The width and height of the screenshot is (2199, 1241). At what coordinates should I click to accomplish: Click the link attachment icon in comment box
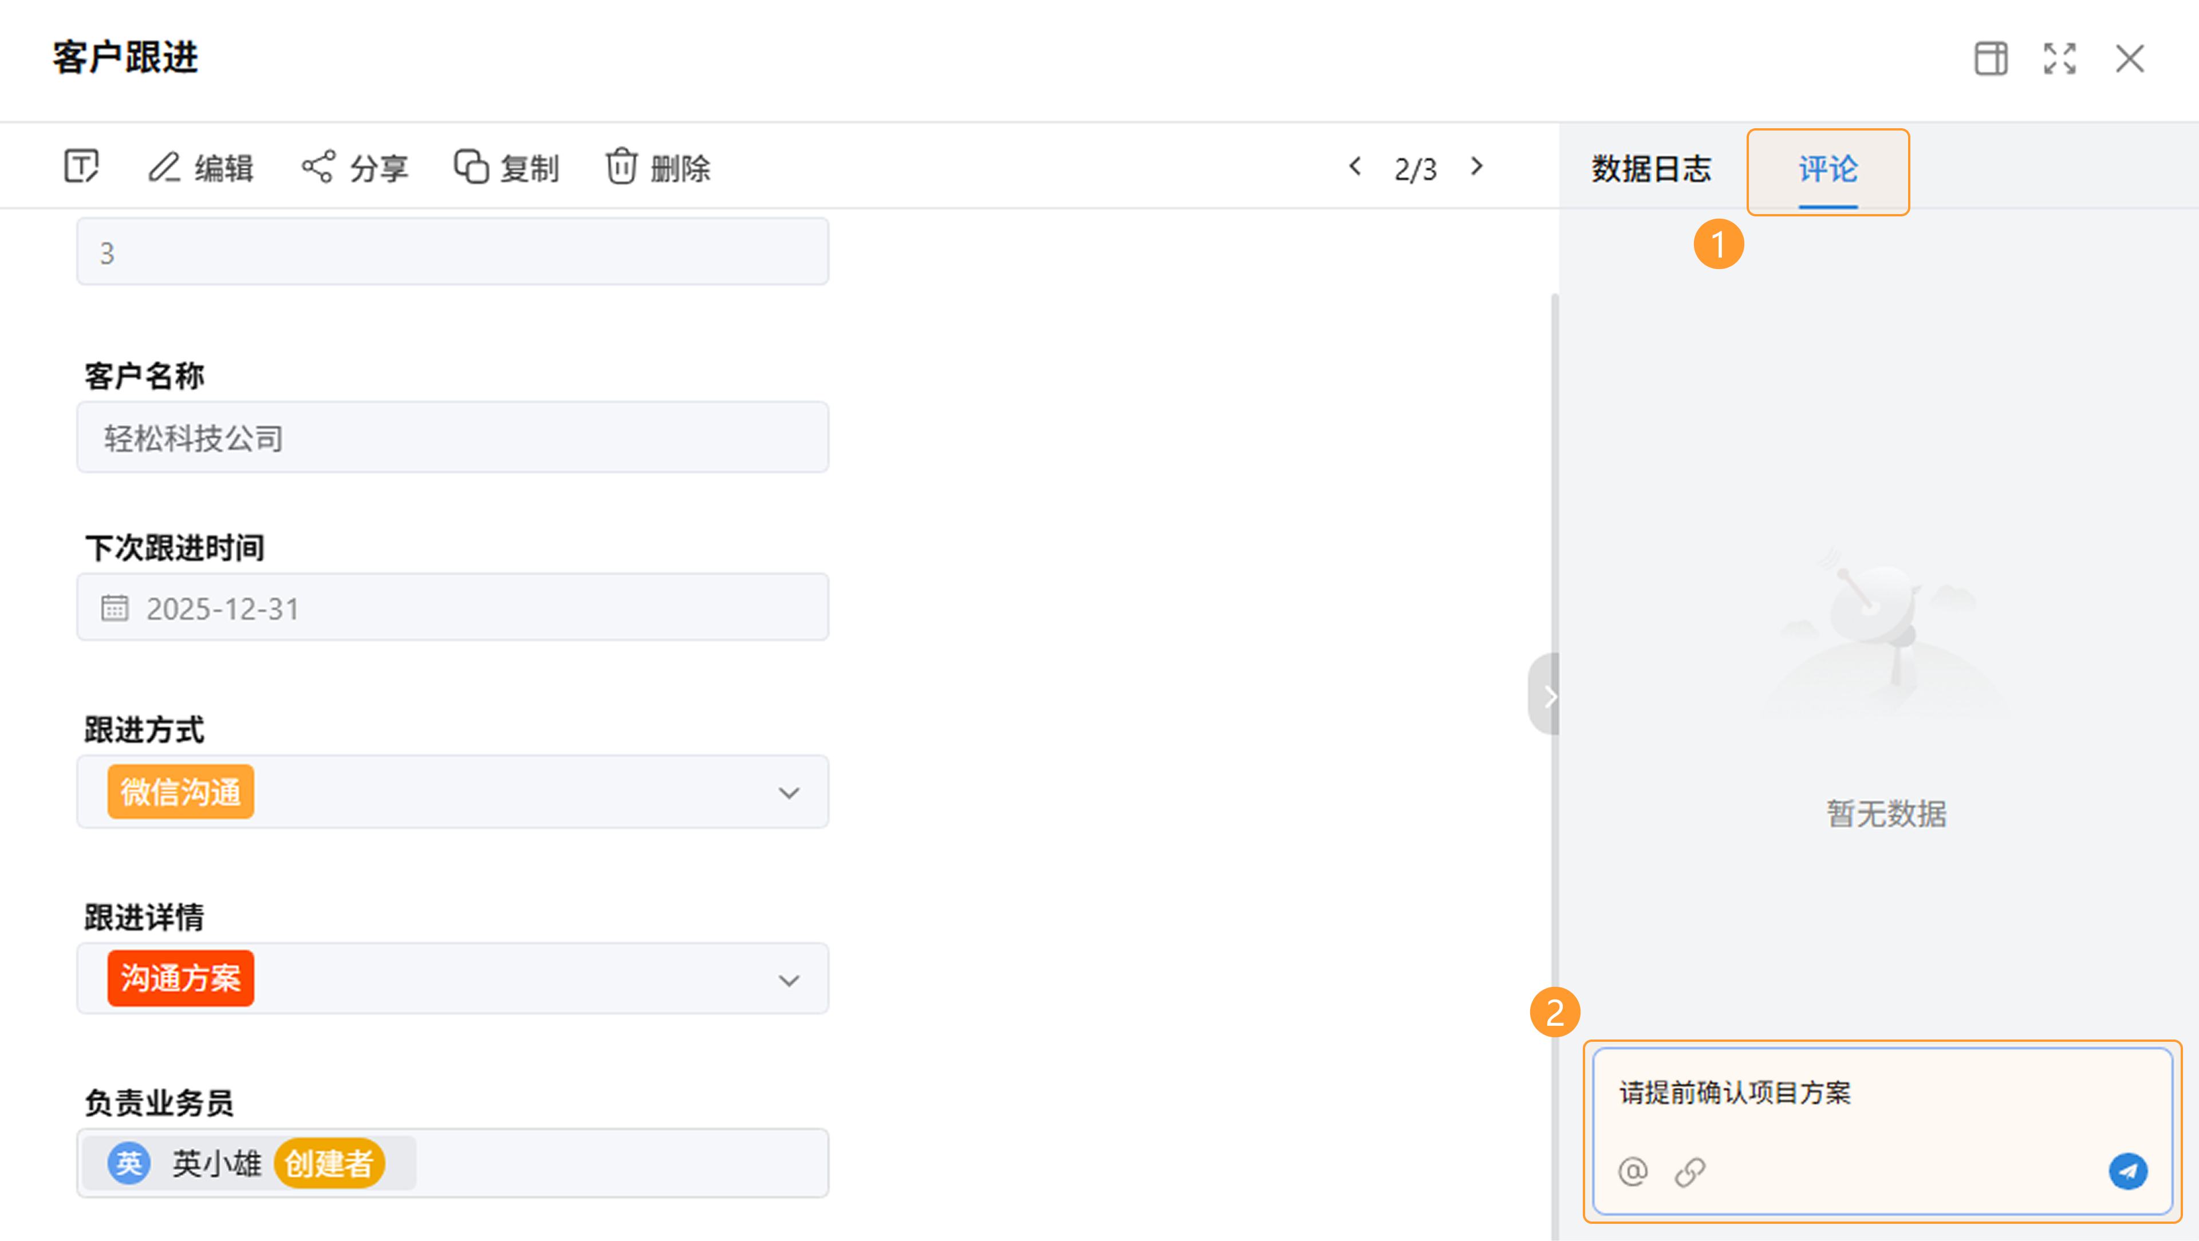[x=1689, y=1171]
